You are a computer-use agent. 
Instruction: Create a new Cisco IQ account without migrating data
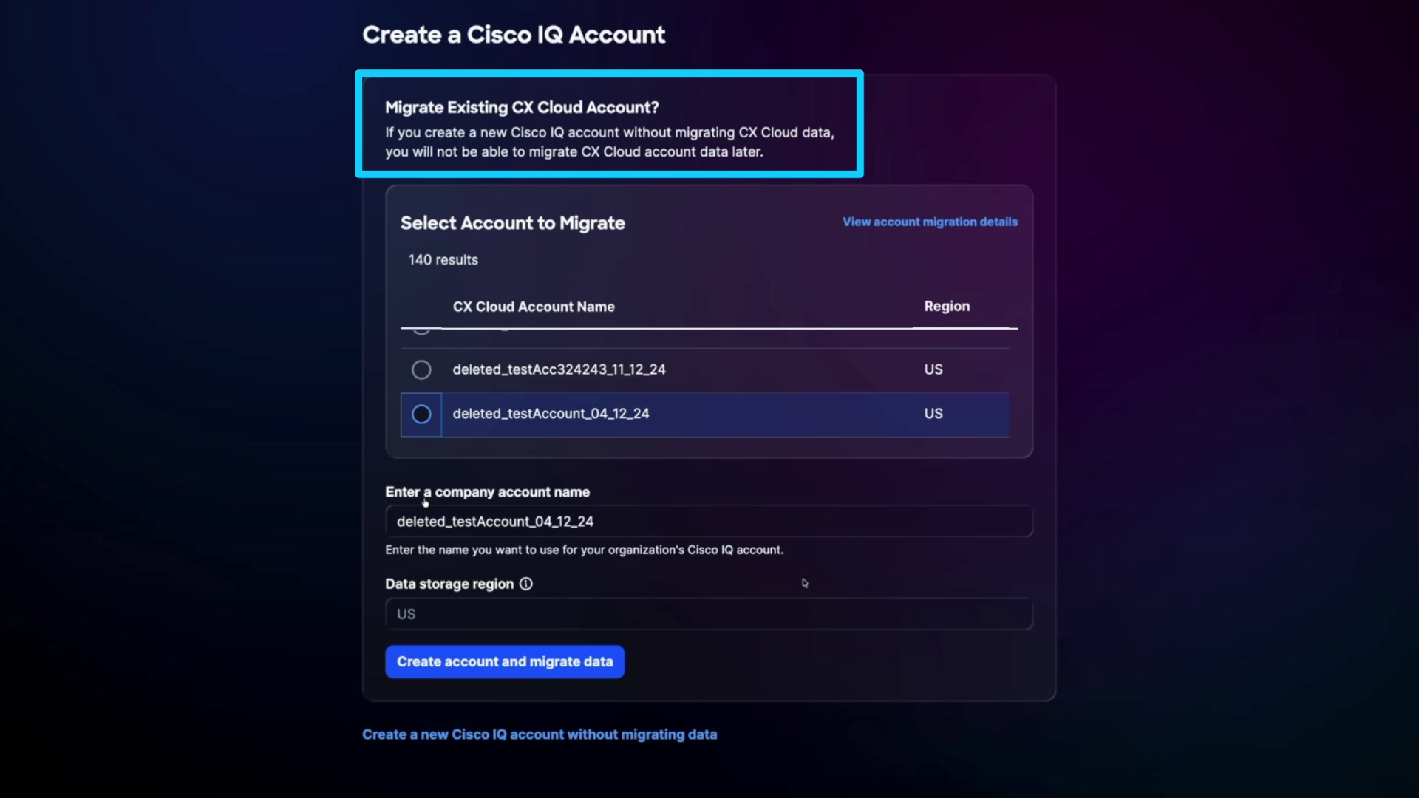click(x=540, y=734)
